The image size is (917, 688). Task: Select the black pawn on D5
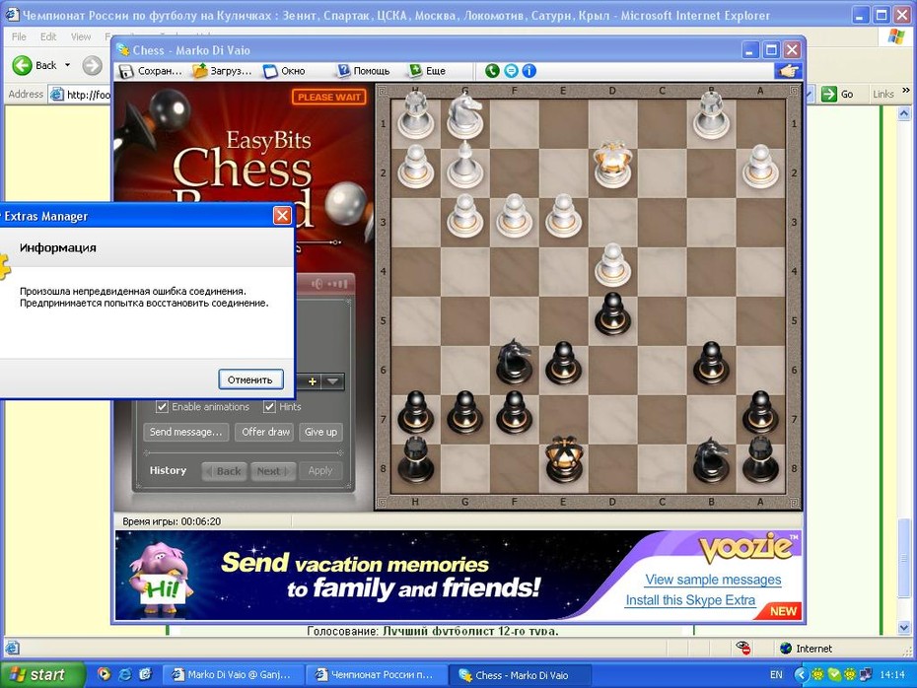click(612, 313)
